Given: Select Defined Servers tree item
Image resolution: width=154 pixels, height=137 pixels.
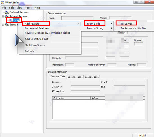Looking at the screenshot, I should pos(19,12).
